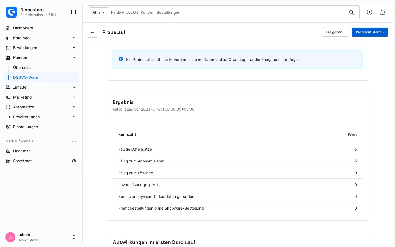Click the Marketing megaphone icon
Viewport: 395px width, 247px height.
tap(8, 97)
